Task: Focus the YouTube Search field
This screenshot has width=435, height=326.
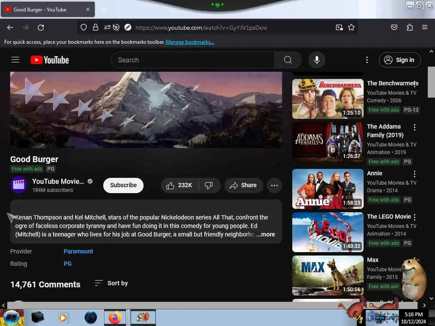Action: click(193, 60)
